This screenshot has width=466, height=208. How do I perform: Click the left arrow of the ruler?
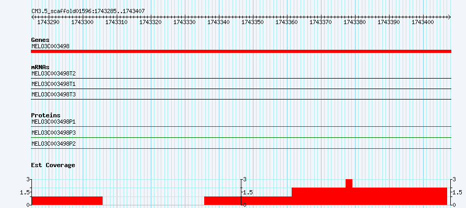(x=33, y=17)
